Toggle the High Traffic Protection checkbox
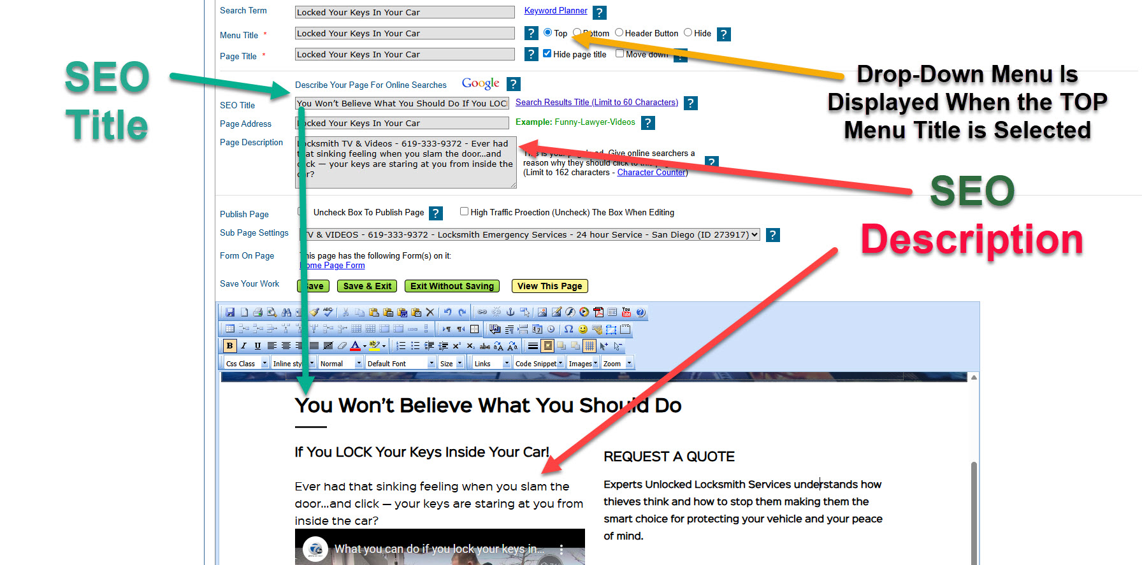 point(464,211)
